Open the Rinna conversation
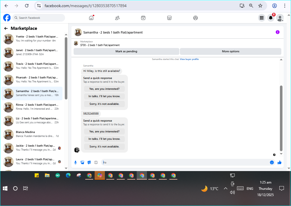The image size is (291, 206). point(32,107)
